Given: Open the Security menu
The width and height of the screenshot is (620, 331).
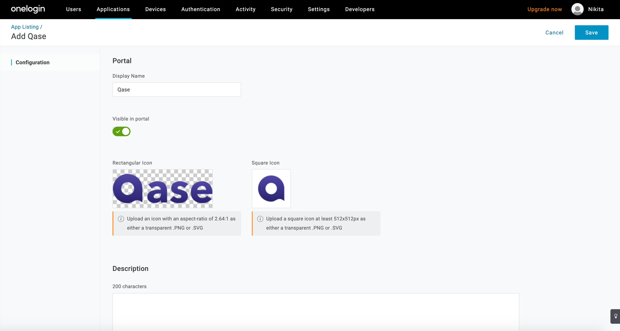Looking at the screenshot, I should (x=281, y=9).
